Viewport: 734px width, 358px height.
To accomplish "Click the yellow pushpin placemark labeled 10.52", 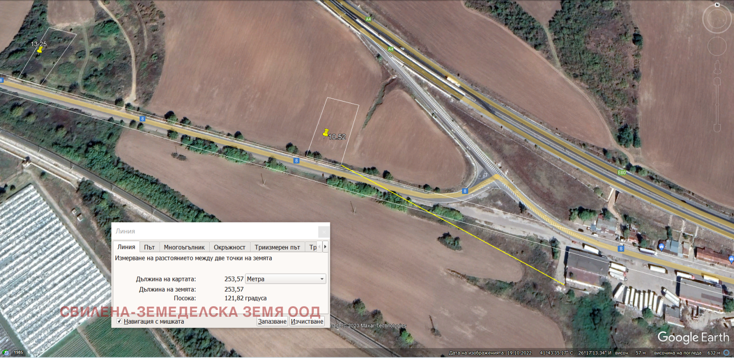I will click(x=326, y=133).
